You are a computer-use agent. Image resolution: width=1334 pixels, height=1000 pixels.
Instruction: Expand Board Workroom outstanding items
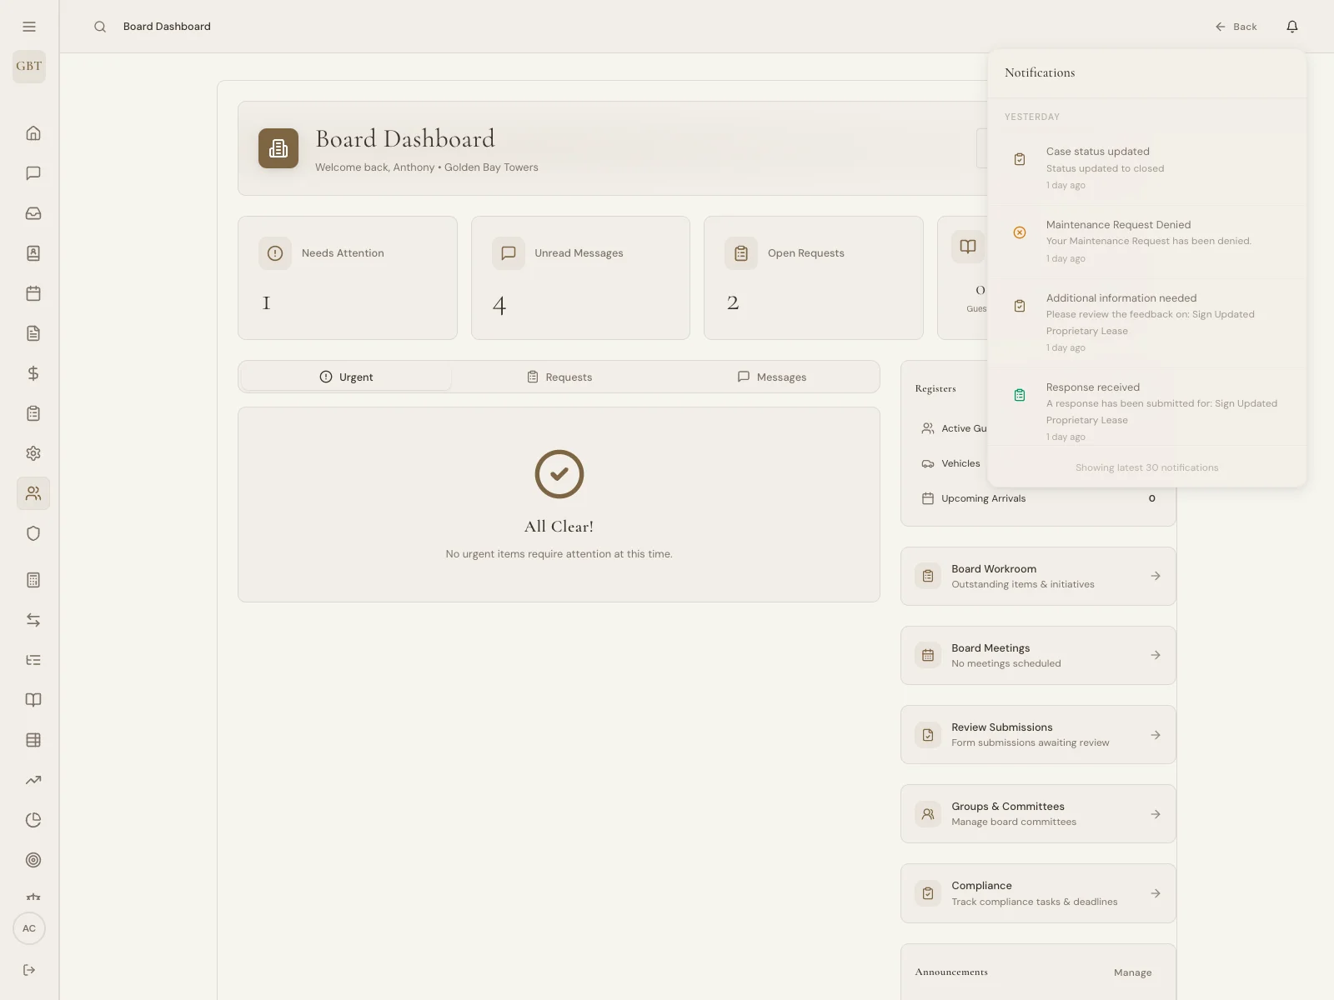[1037, 576]
